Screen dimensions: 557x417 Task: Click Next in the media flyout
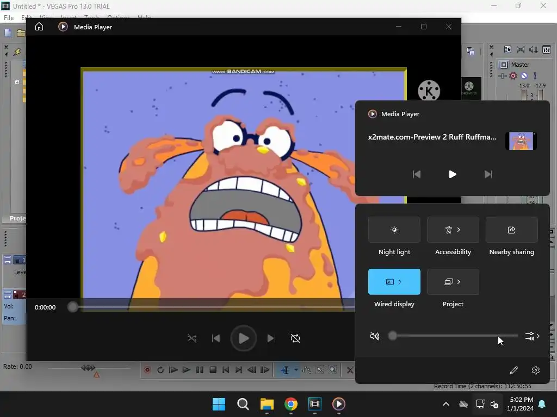point(488,174)
